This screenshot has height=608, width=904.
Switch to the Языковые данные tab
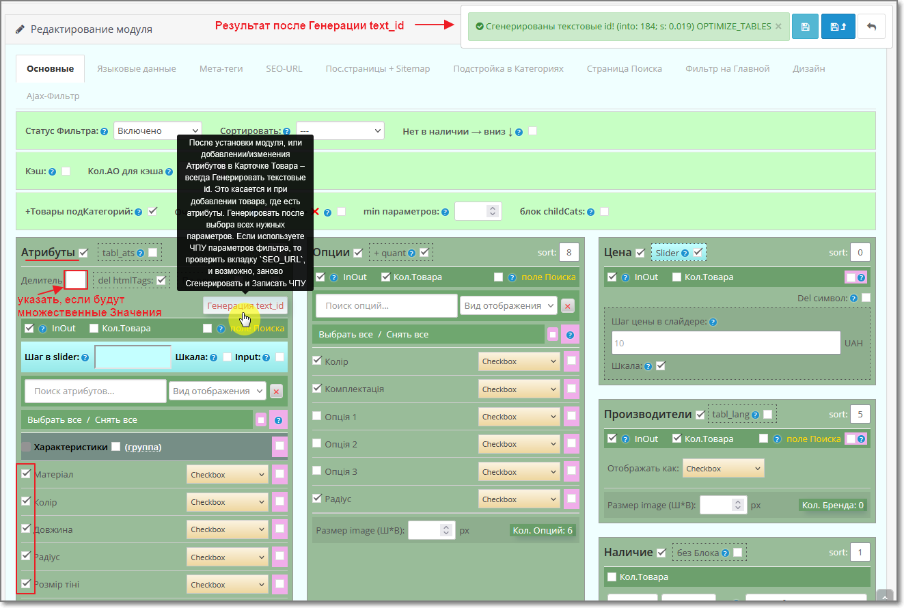click(x=137, y=69)
